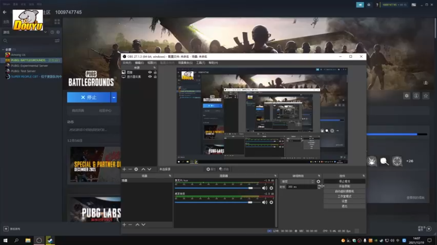The height and width of the screenshot is (245, 437).
Task: Open settings gear for desktop audio channel
Action: pyautogui.click(x=271, y=203)
